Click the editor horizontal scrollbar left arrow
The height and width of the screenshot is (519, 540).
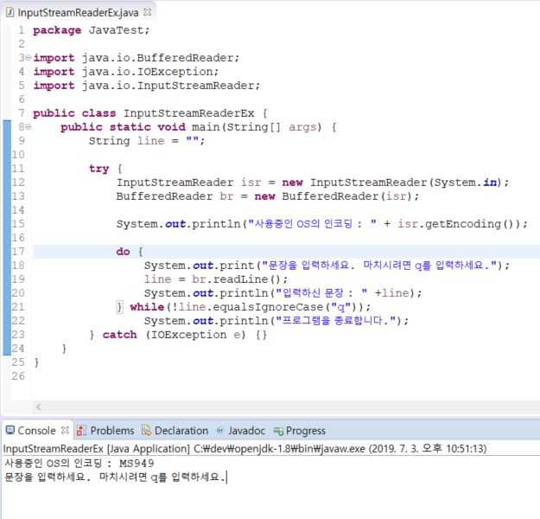click(x=39, y=407)
